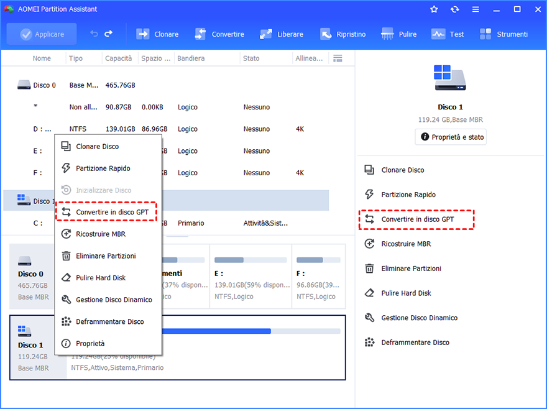This screenshot has width=547, height=409.
Task: Click the wrench icon in context menu
Action: [66, 300]
